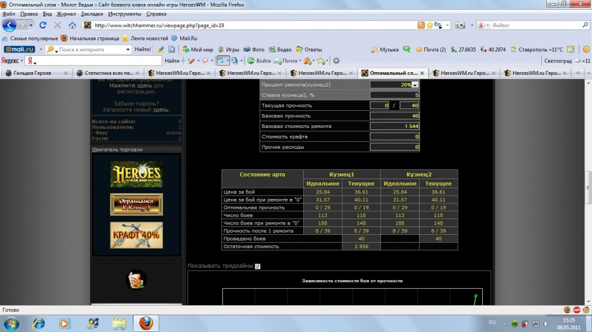Open the Инструменты menu
The height and width of the screenshot is (332, 592).
click(x=124, y=14)
